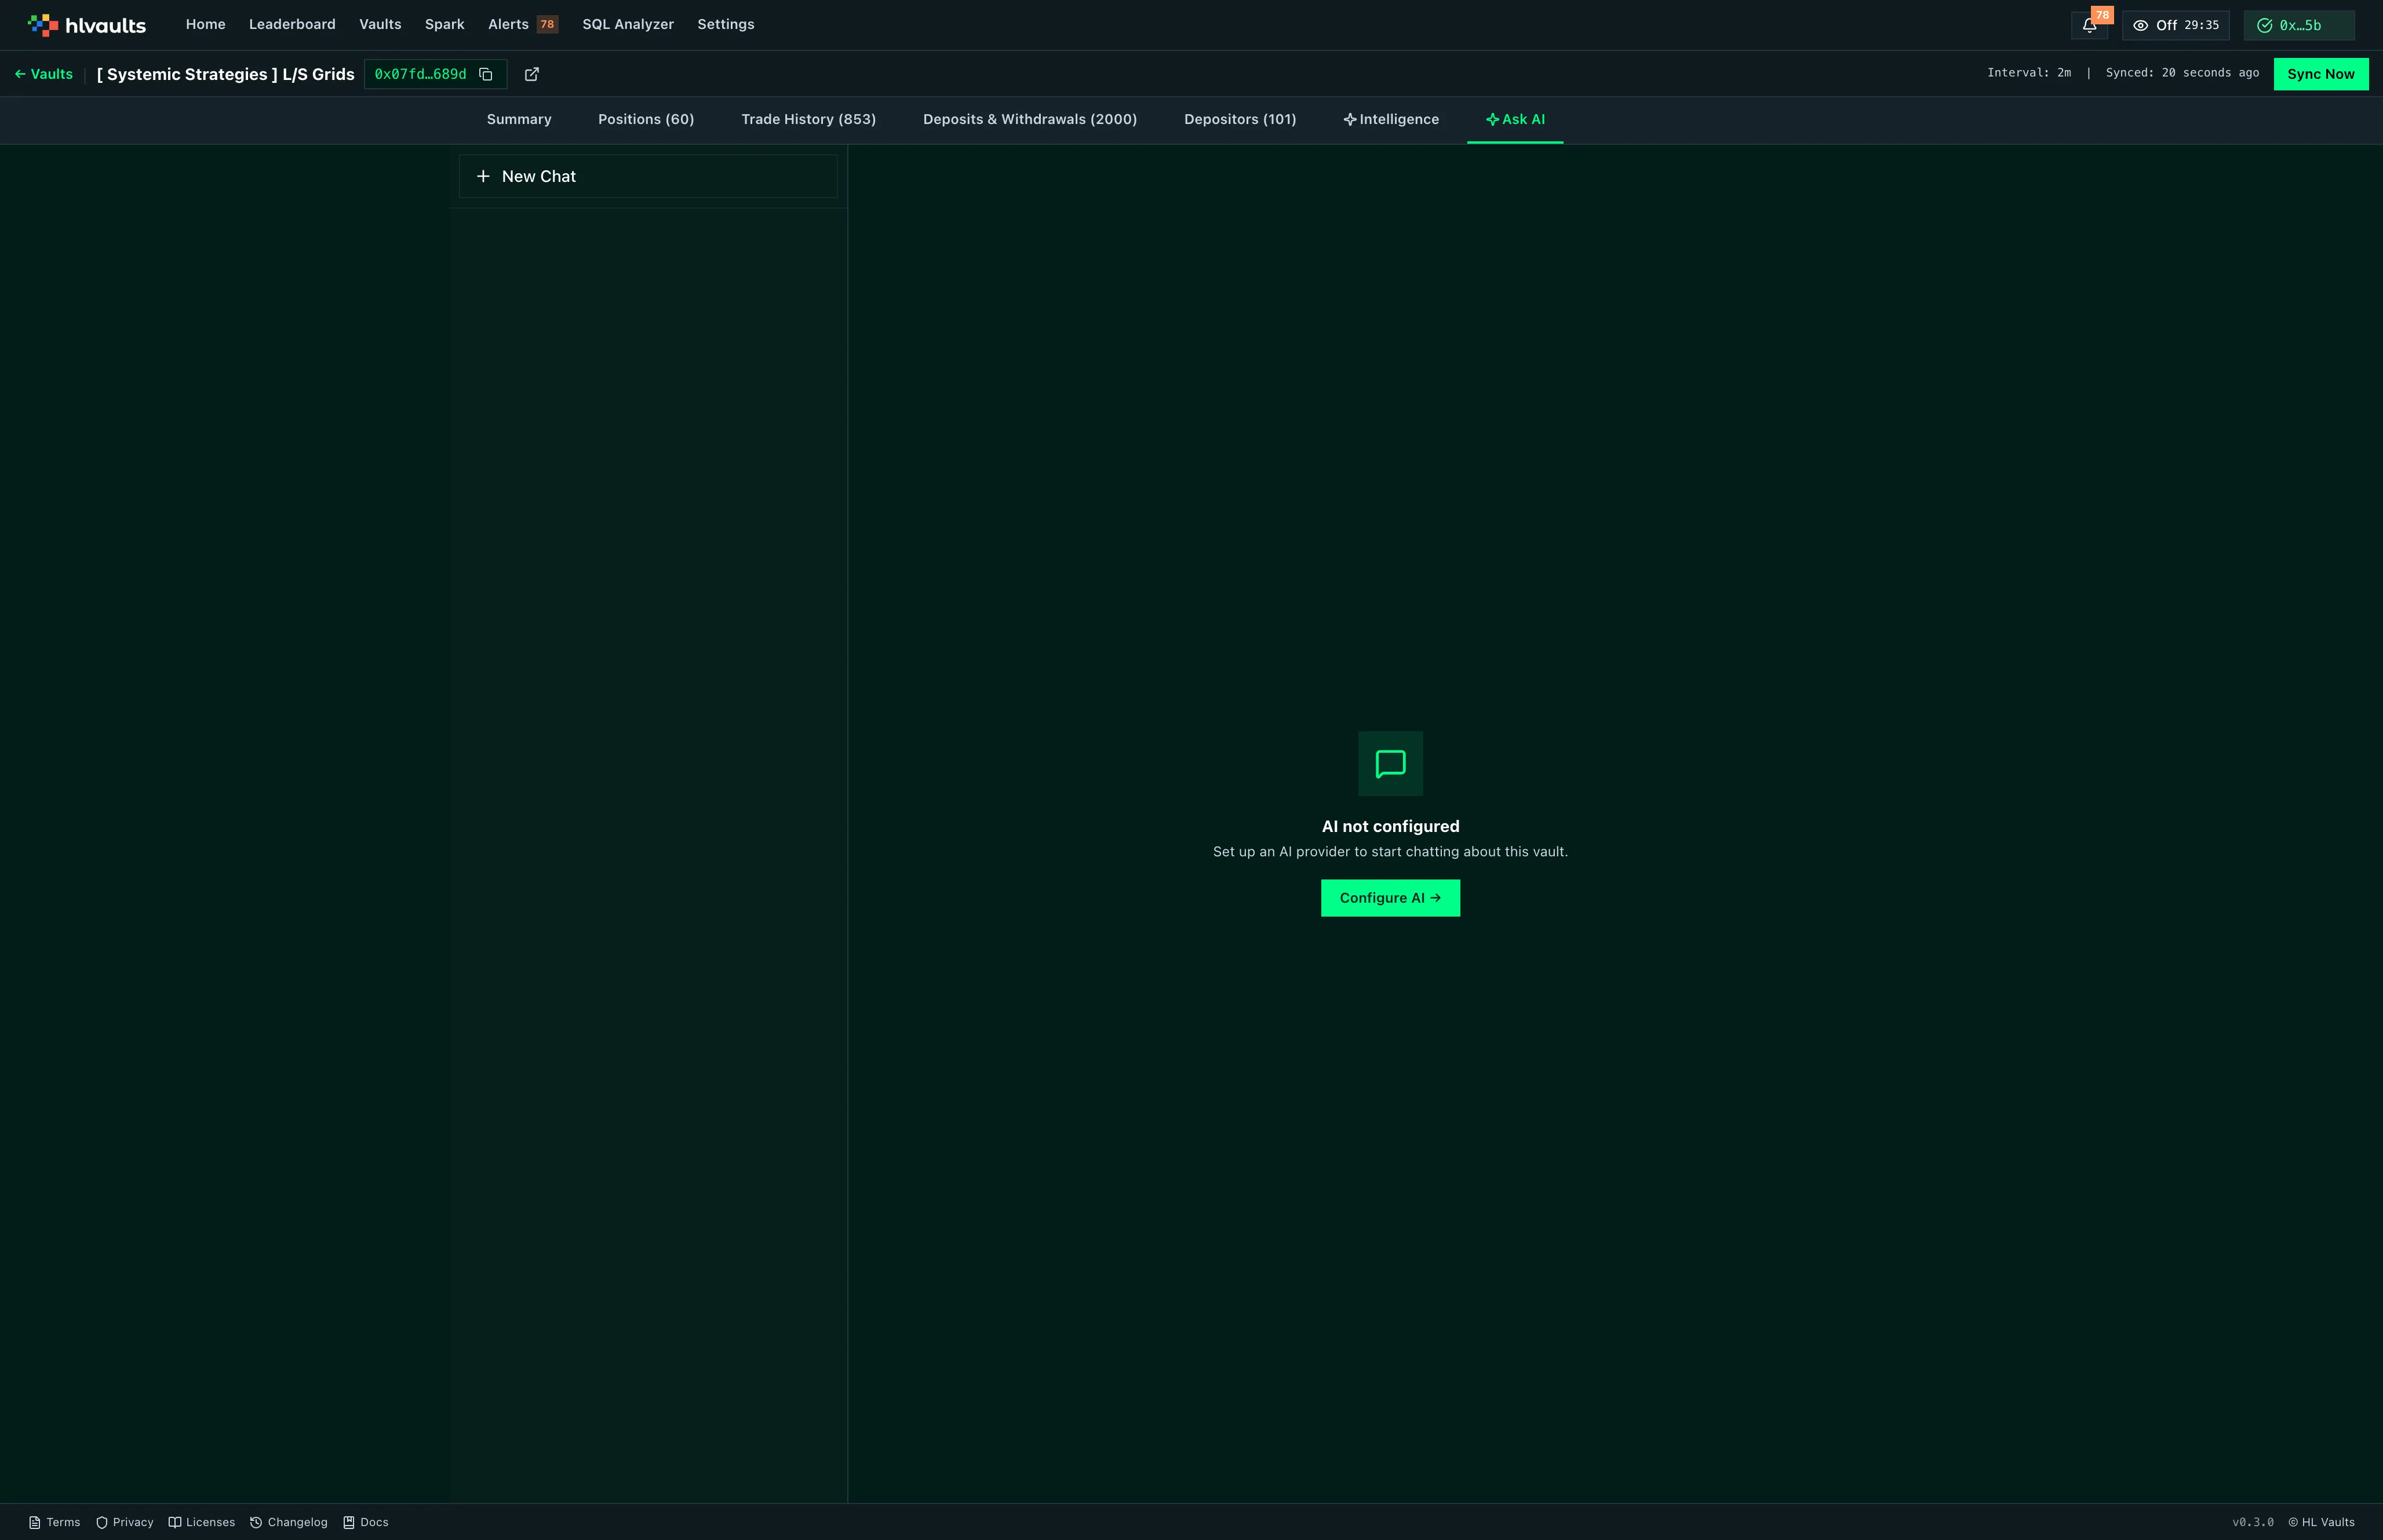
Task: Open Deposits & Withdrawals (2000) tab
Action: point(1030,119)
